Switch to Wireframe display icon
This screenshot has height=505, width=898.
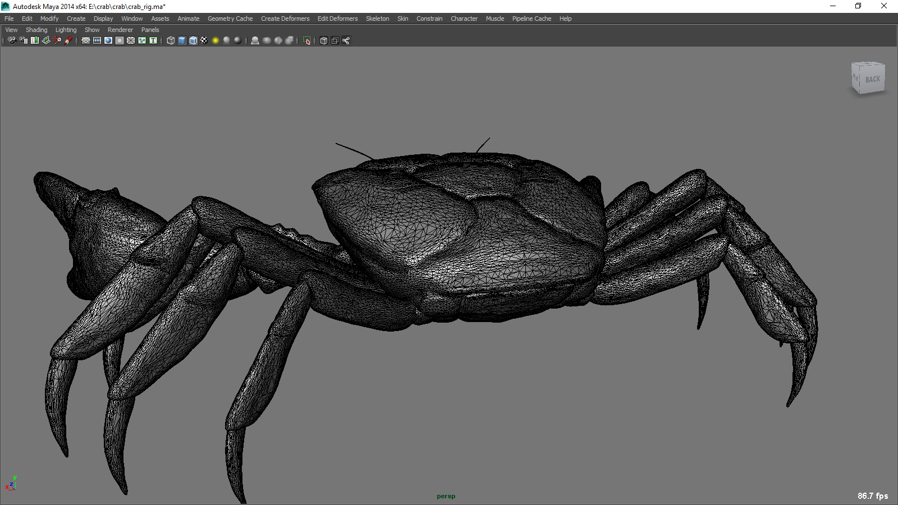coord(171,40)
